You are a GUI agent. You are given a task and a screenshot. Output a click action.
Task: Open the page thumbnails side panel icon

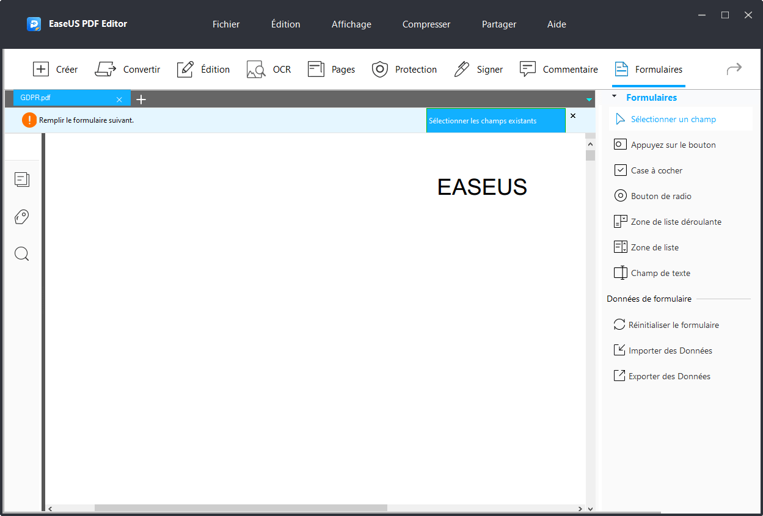pos(22,180)
